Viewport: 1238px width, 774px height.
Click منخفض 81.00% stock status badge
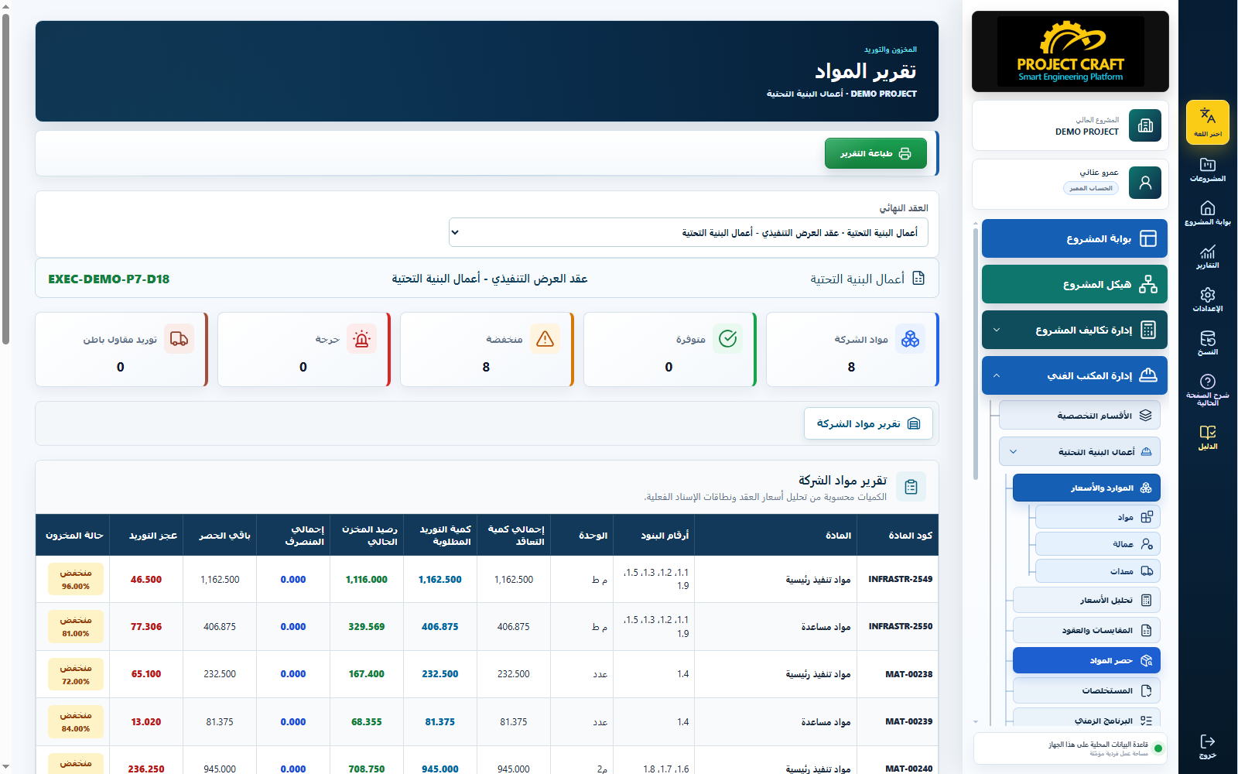76,627
